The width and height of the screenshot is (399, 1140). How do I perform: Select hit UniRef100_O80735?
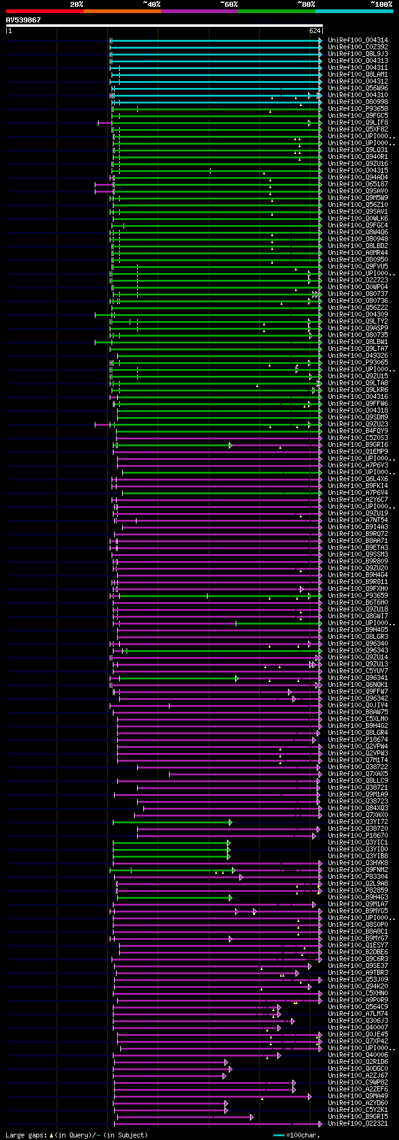click(x=358, y=335)
